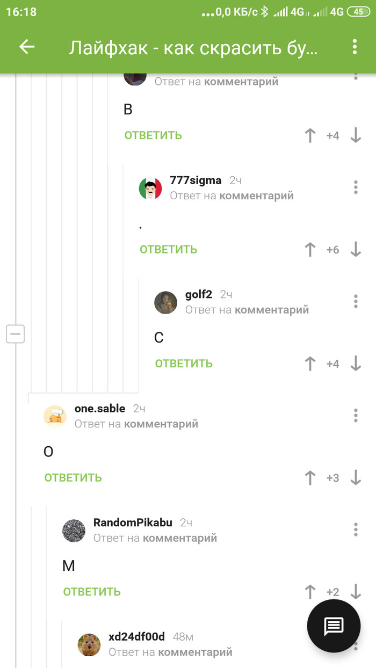
Task: Open options menu for RandomPikabu's comment
Action: (356, 529)
